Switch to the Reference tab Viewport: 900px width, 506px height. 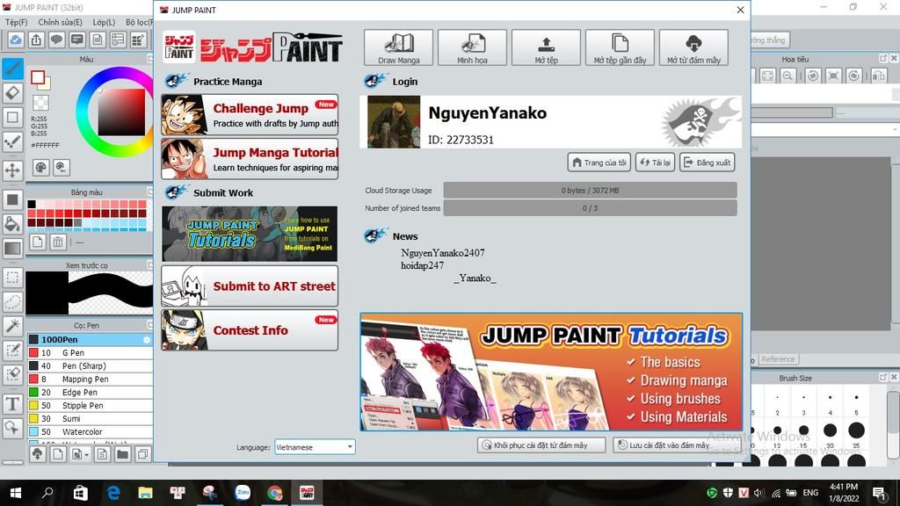pos(778,359)
